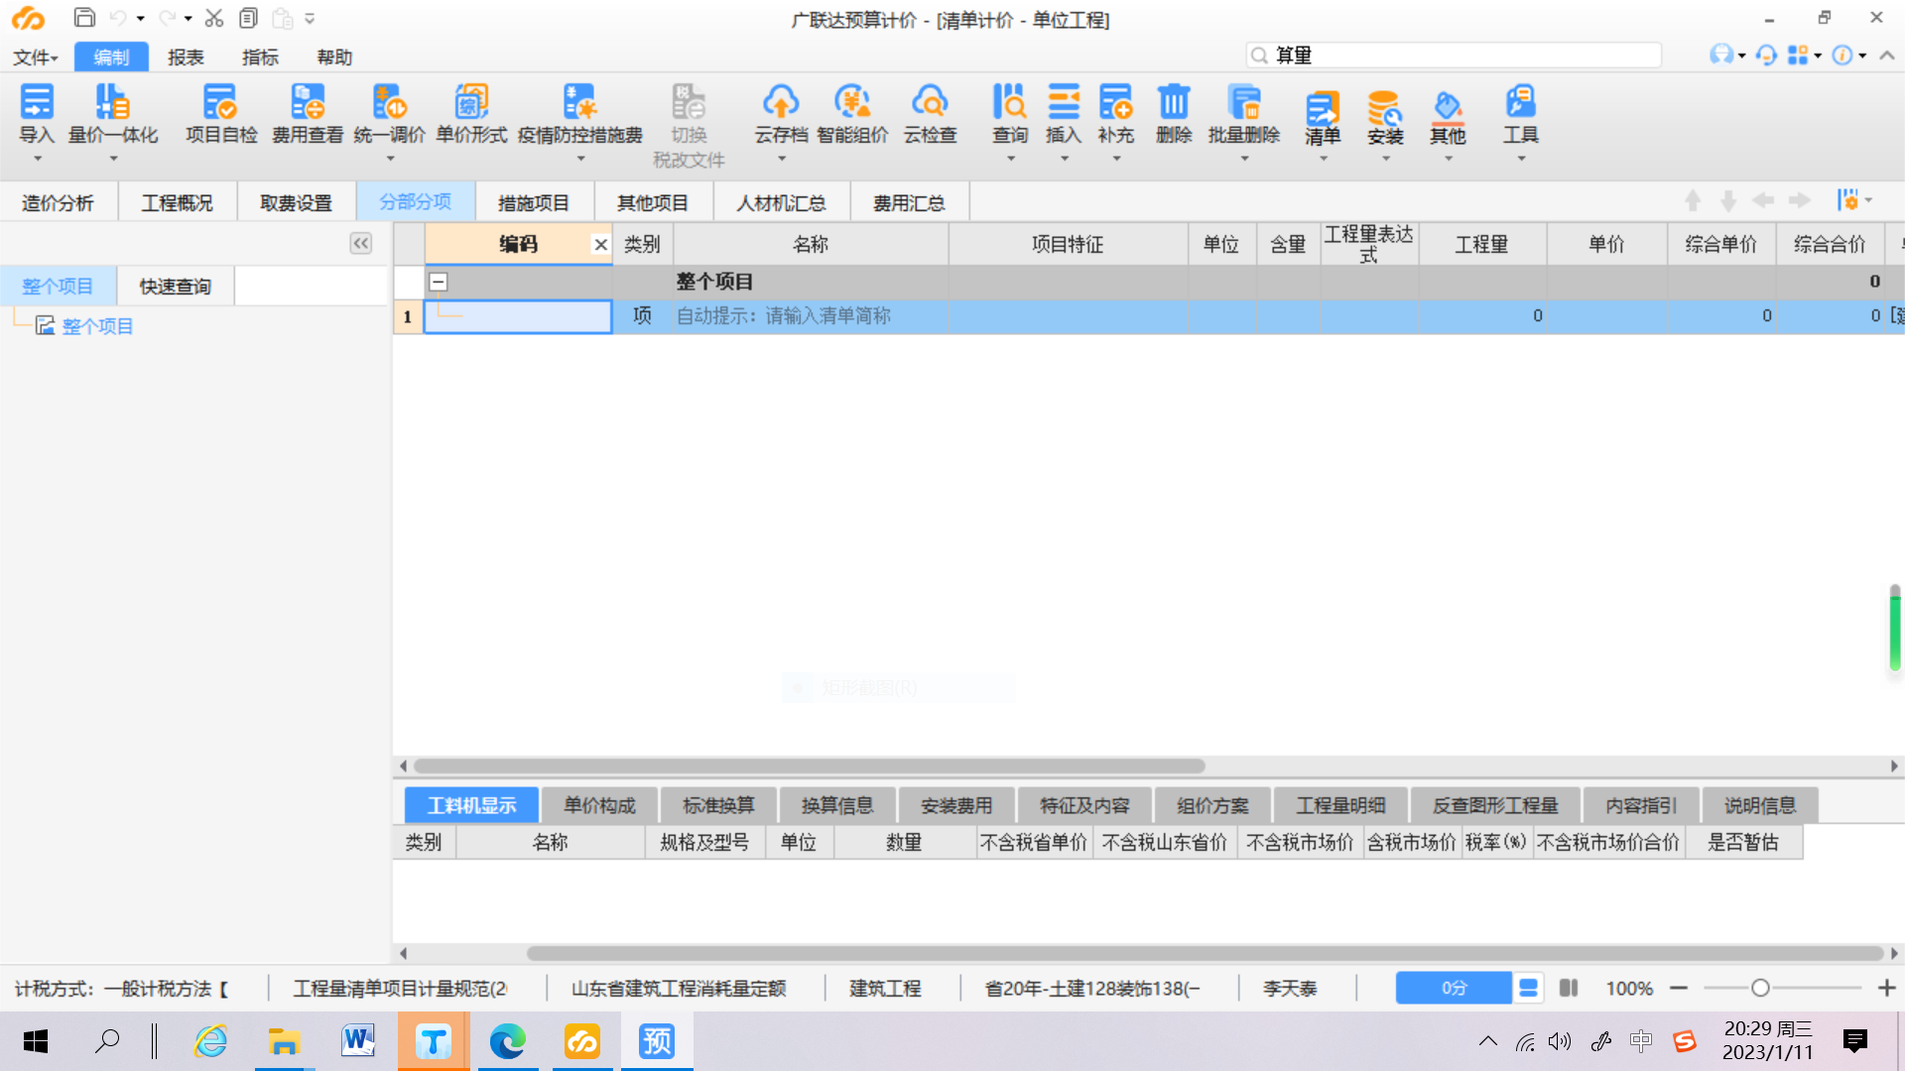Open Windows Start menu
The height and width of the screenshot is (1071, 1905).
(x=36, y=1041)
